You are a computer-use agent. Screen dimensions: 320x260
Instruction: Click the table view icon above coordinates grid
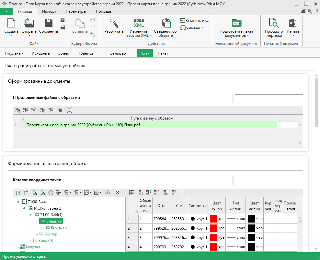[132, 192]
